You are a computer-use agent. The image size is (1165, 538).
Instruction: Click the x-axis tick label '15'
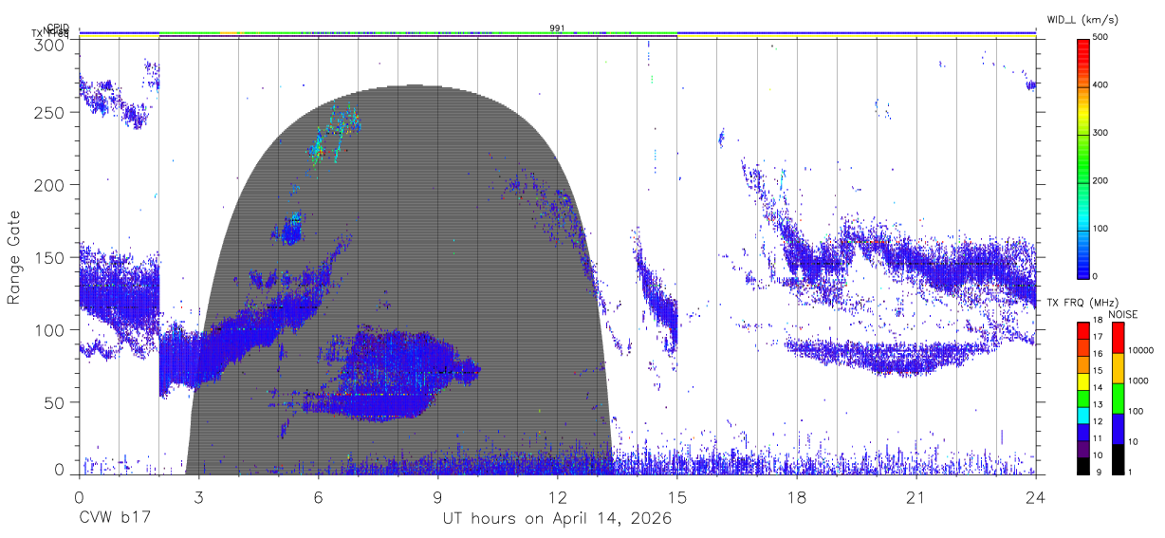(676, 497)
